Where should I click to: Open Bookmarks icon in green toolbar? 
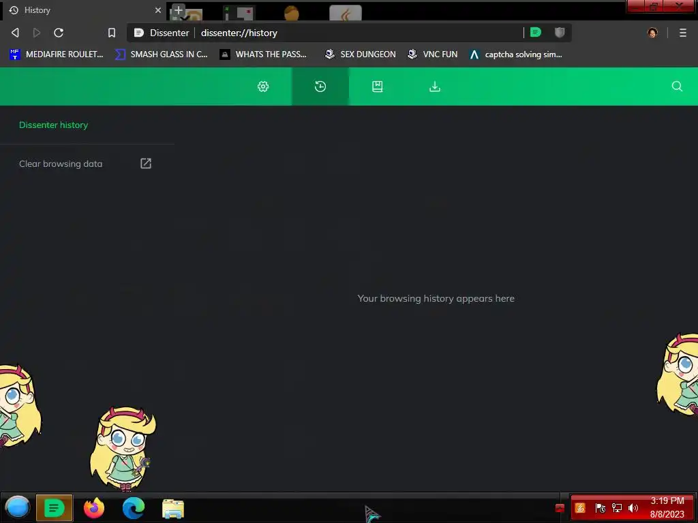pos(378,86)
